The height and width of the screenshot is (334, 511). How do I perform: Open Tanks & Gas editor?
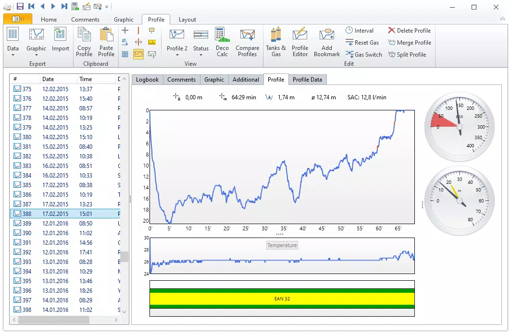[x=276, y=42]
